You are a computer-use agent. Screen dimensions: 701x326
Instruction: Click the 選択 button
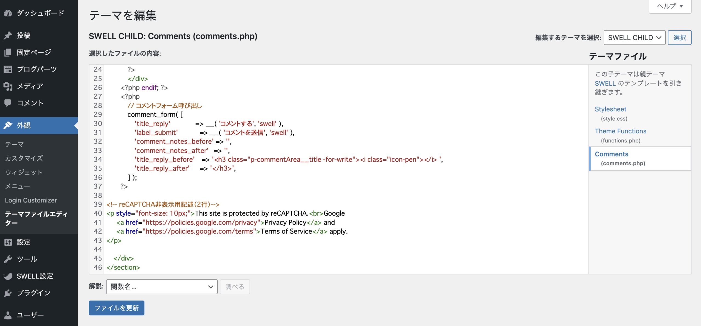(x=680, y=38)
